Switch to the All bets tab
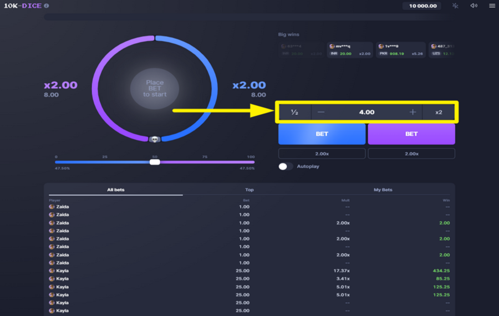 pyautogui.click(x=115, y=190)
